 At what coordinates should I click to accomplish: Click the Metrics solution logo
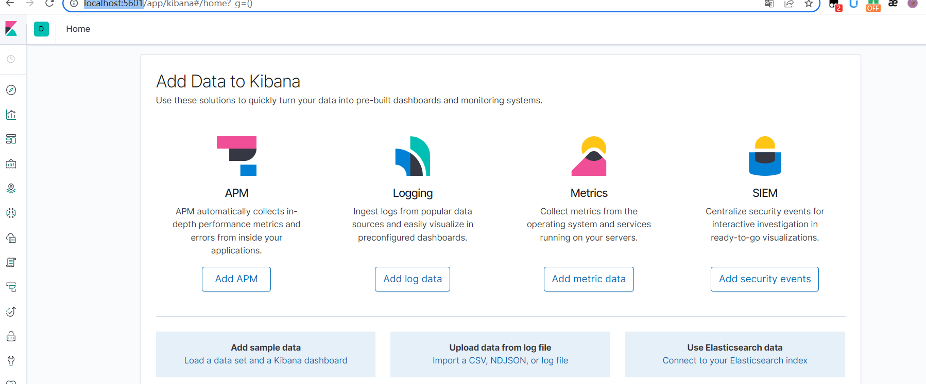pos(589,156)
